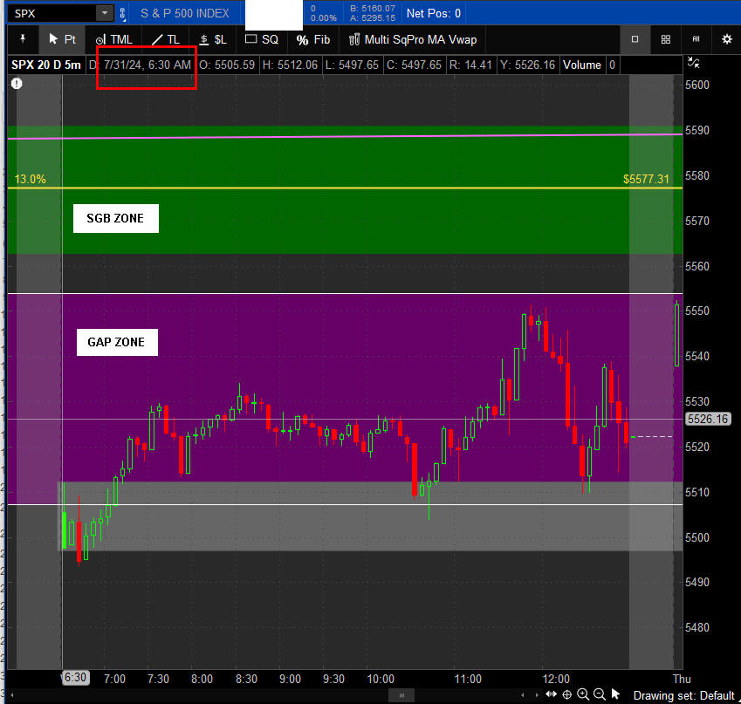Activate the $L price level tool
The height and width of the screenshot is (704, 741).
coord(213,39)
